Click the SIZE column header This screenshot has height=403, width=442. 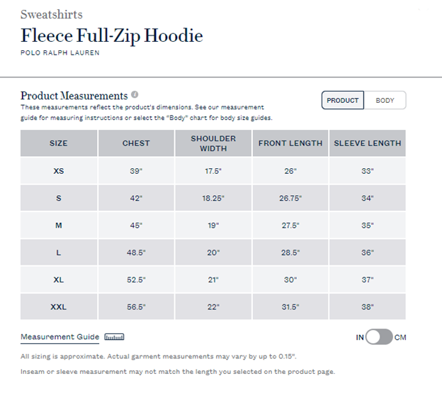coord(59,143)
